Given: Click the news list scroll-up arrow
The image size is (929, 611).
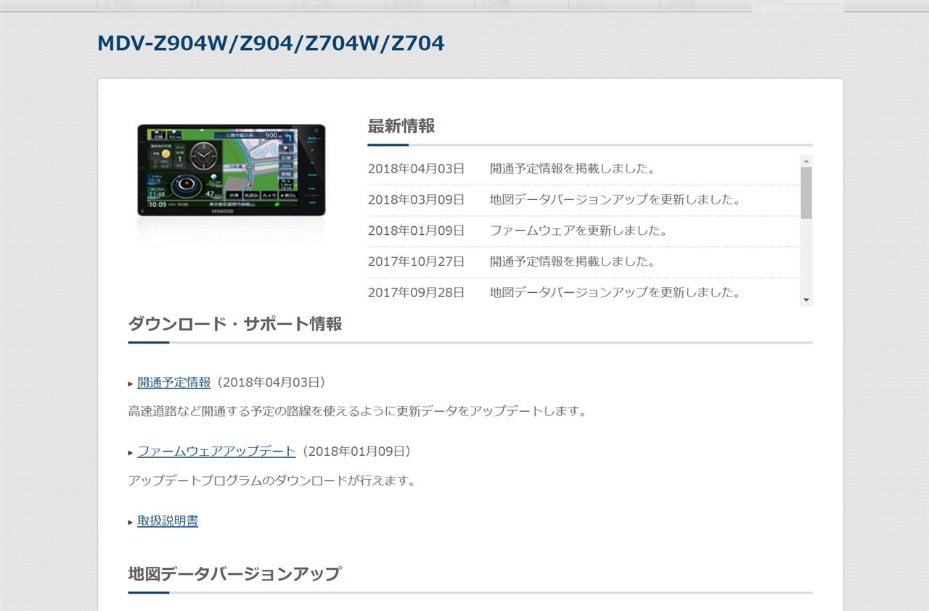Looking at the screenshot, I should [806, 161].
